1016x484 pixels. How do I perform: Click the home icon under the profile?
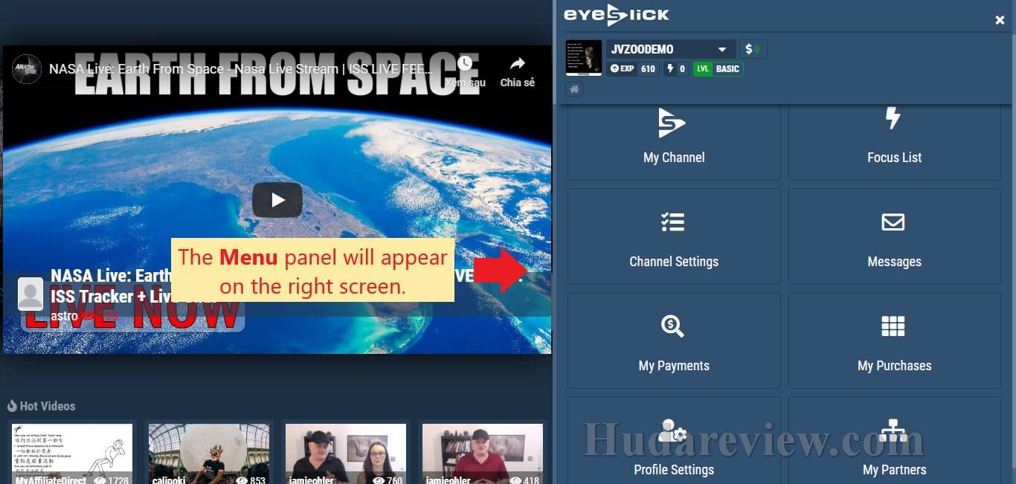tap(574, 89)
